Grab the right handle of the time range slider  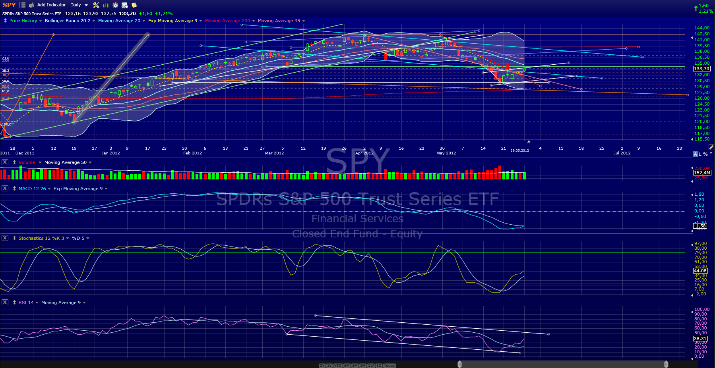(x=666, y=364)
